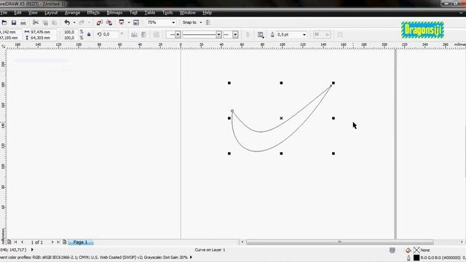Click the Print icon
The height and width of the screenshot is (262, 466).
[x=23, y=23]
